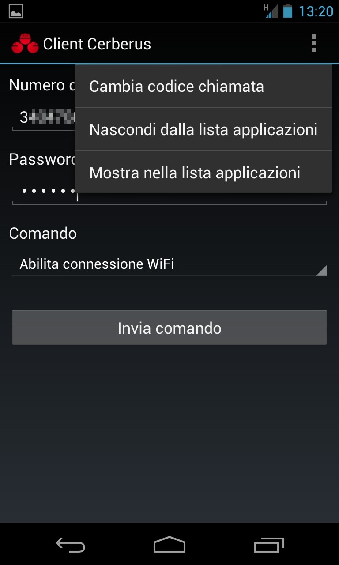Tap the picture notification icon in status bar
Screen dimensions: 339x565
coord(16,11)
